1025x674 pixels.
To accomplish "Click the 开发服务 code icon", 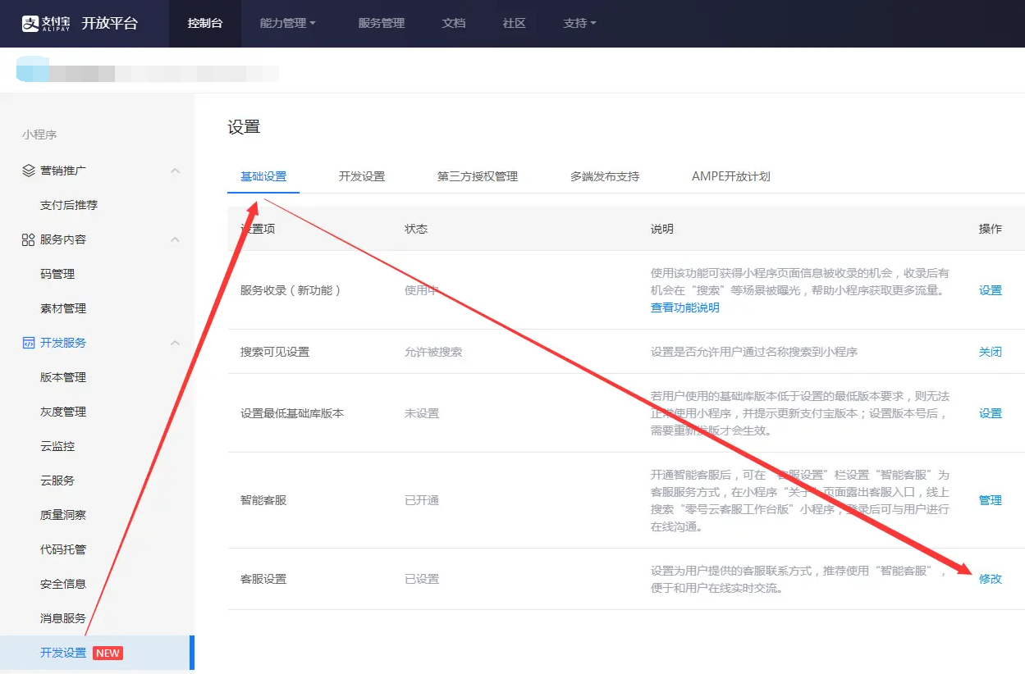I will (x=28, y=343).
